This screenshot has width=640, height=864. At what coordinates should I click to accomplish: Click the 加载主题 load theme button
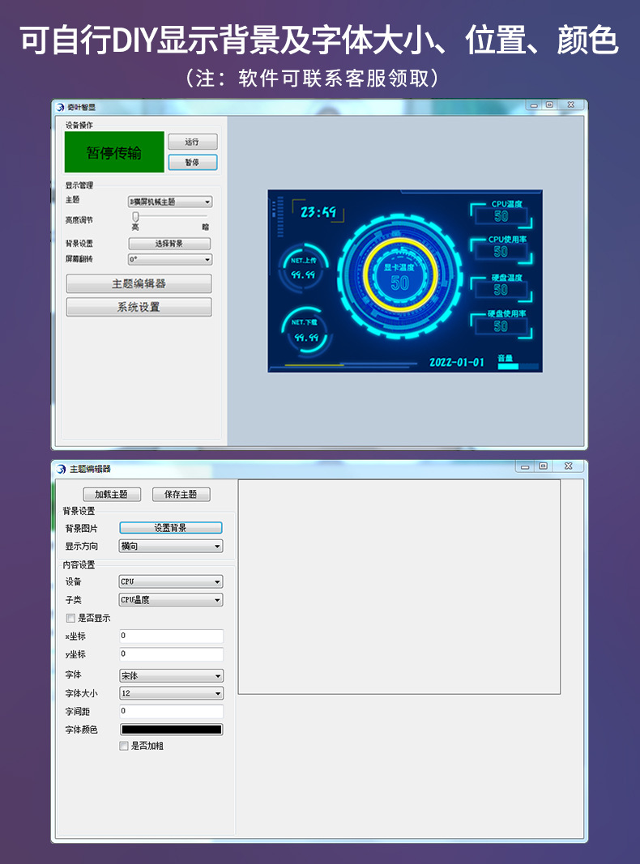pos(112,494)
